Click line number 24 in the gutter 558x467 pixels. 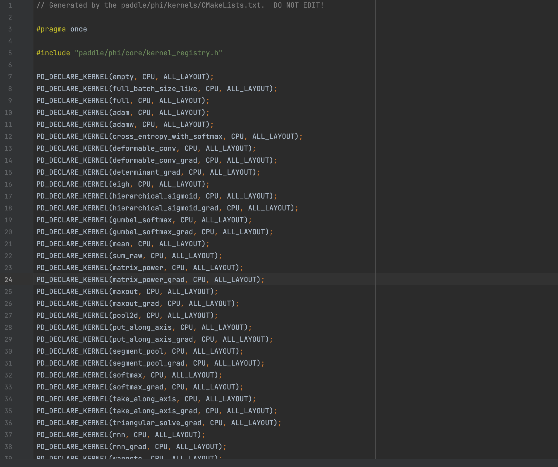pos(9,280)
